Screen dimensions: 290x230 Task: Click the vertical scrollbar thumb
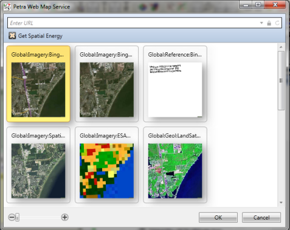click(x=281, y=80)
